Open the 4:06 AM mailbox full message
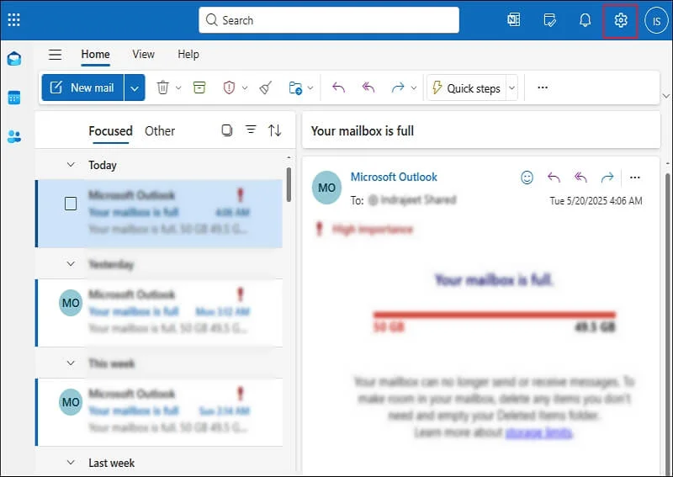The width and height of the screenshot is (673, 477). coord(160,214)
